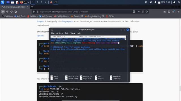Go back in Firefox history
181x101 pixels.
coord(3,12)
